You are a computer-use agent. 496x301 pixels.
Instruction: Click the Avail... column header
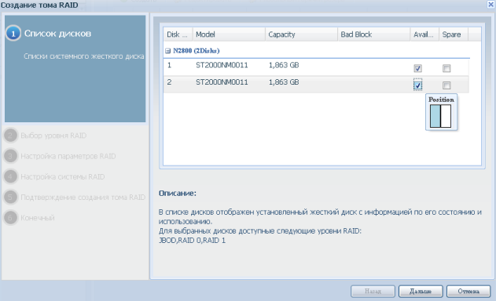pos(424,34)
